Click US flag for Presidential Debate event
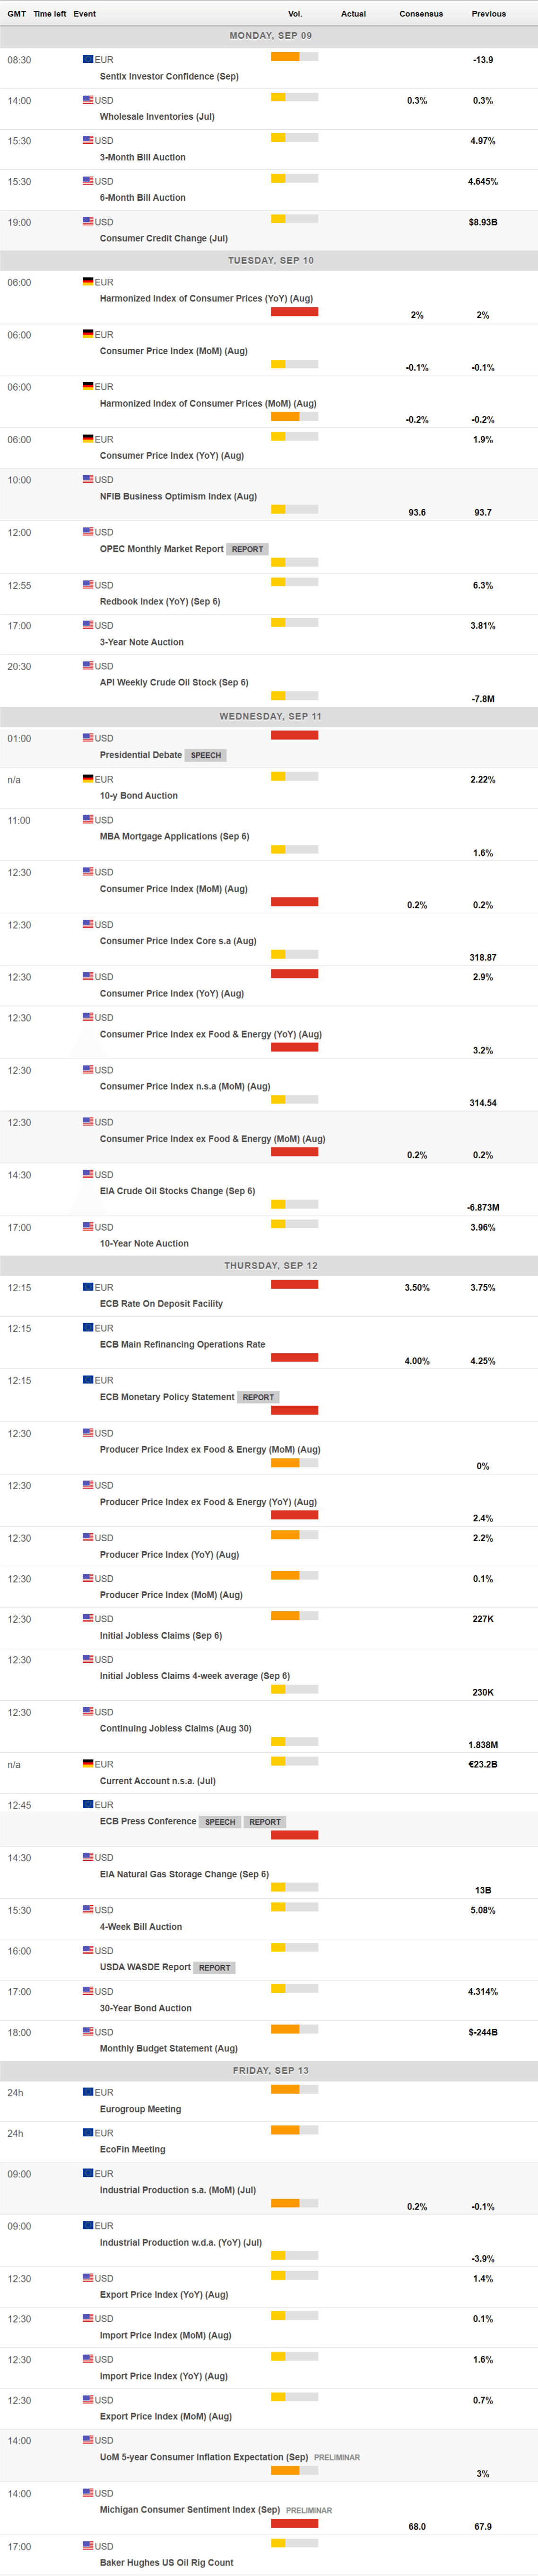Viewport: 538px width, 2576px height. pyautogui.click(x=88, y=738)
